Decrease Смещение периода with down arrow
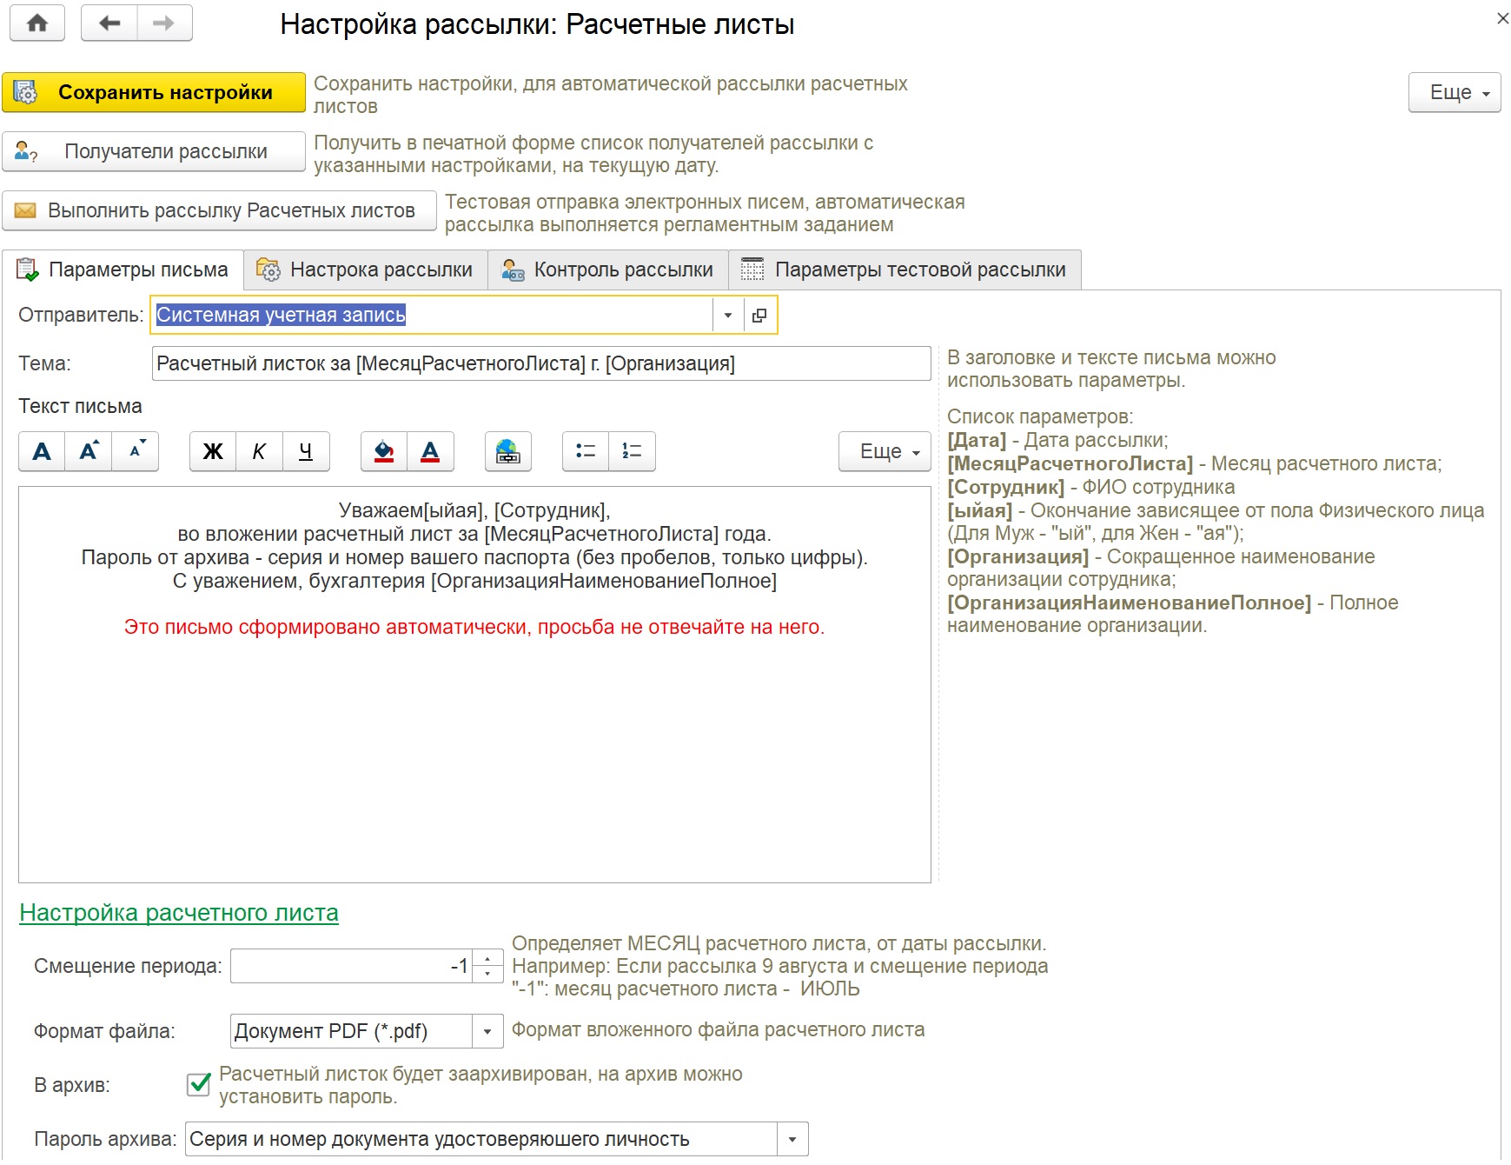1511x1165 pixels. [488, 974]
